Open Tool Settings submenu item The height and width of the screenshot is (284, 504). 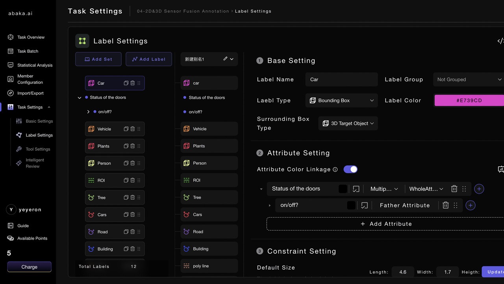(x=38, y=149)
